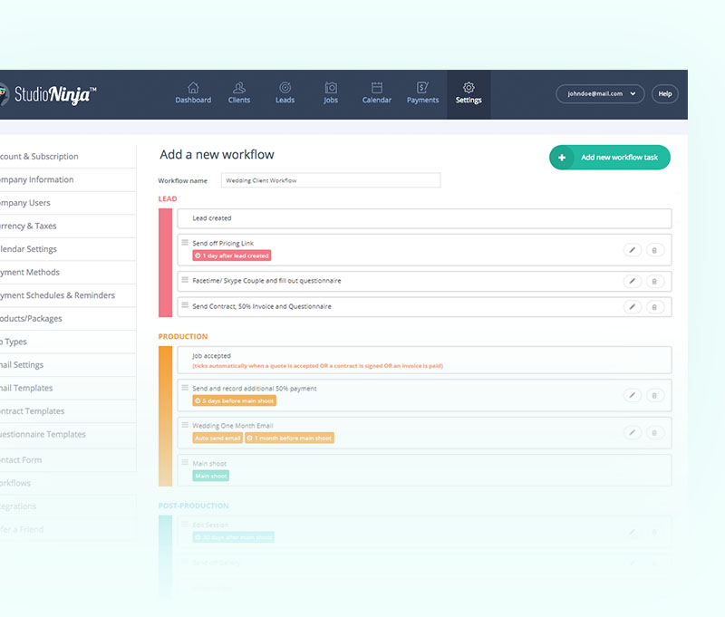Viewport: 725px width, 617px height.
Task: Click the Help button
Action: 665,94
